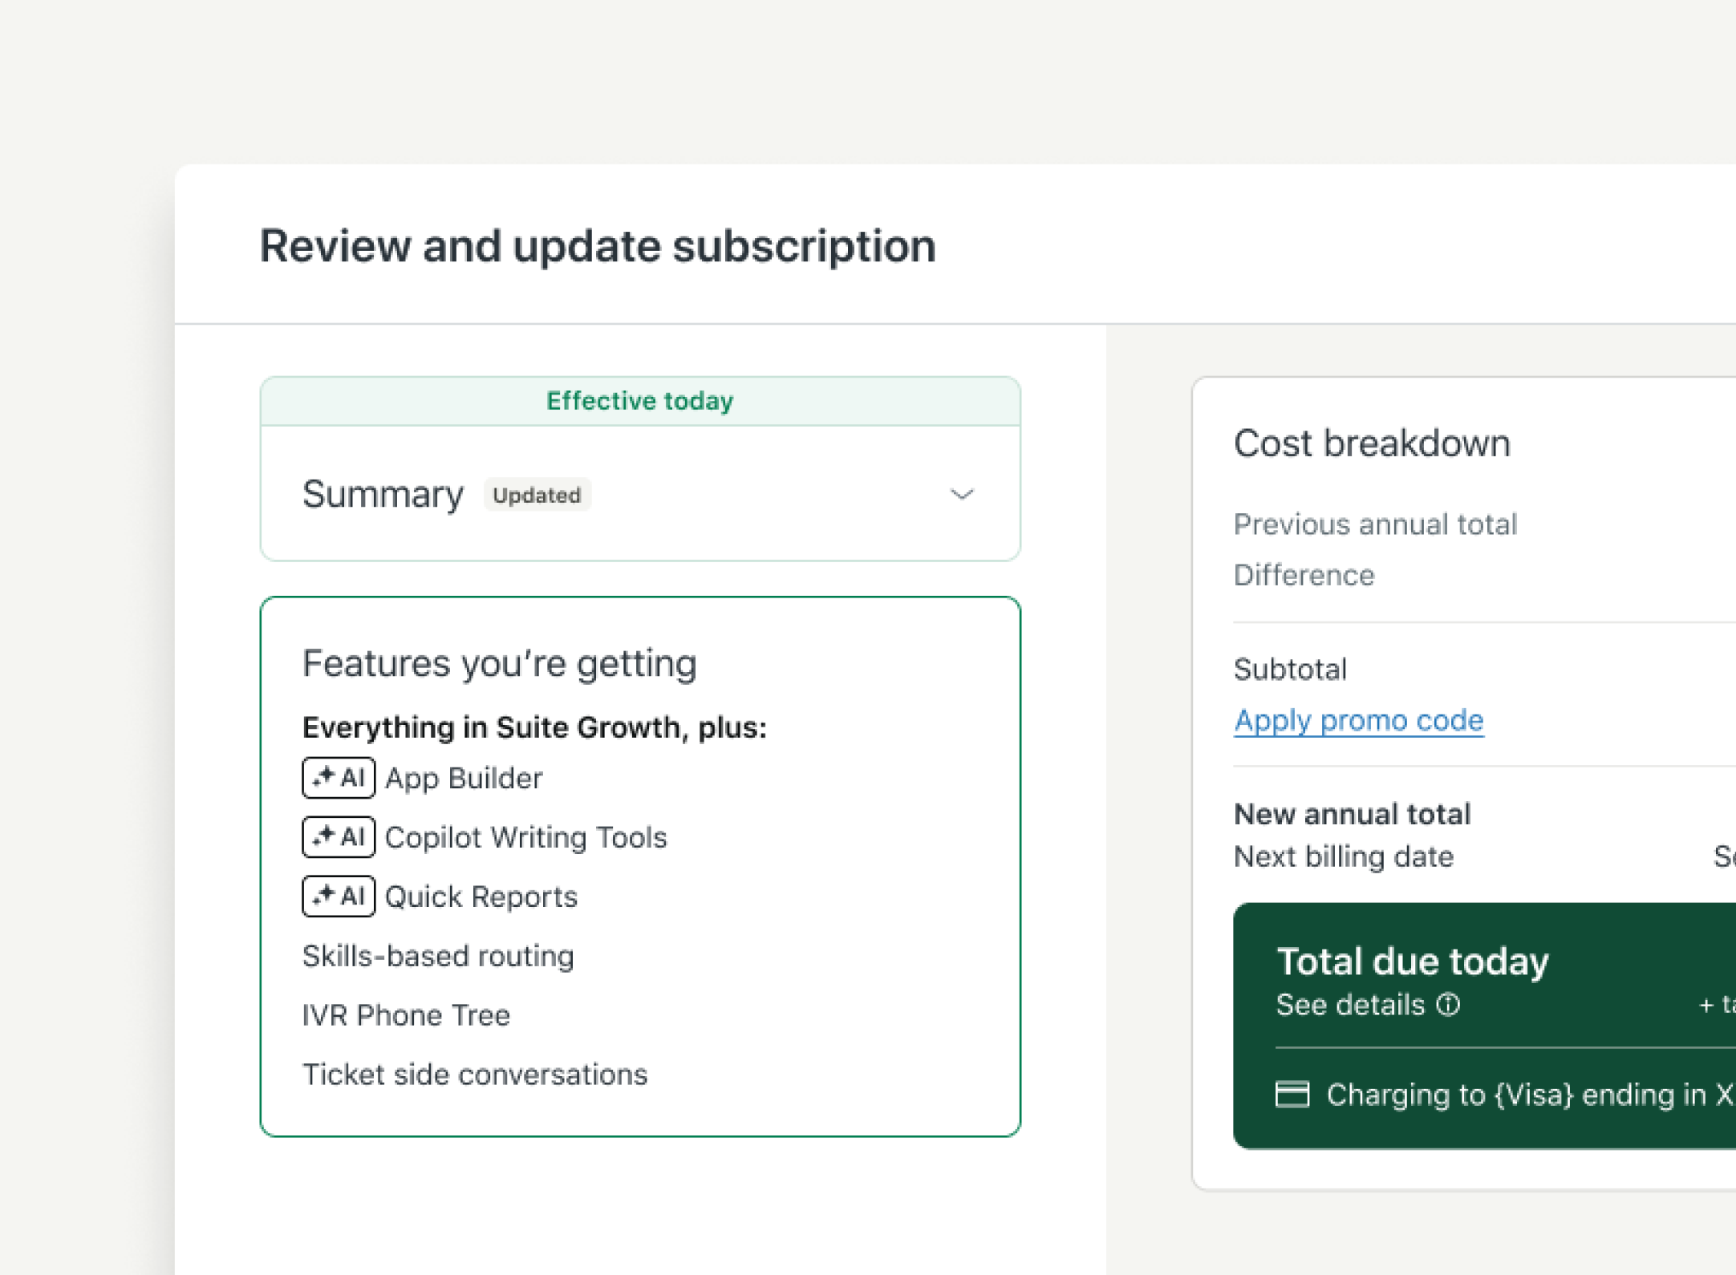
Task: Expand the Summary section chevron
Action: [x=961, y=494]
